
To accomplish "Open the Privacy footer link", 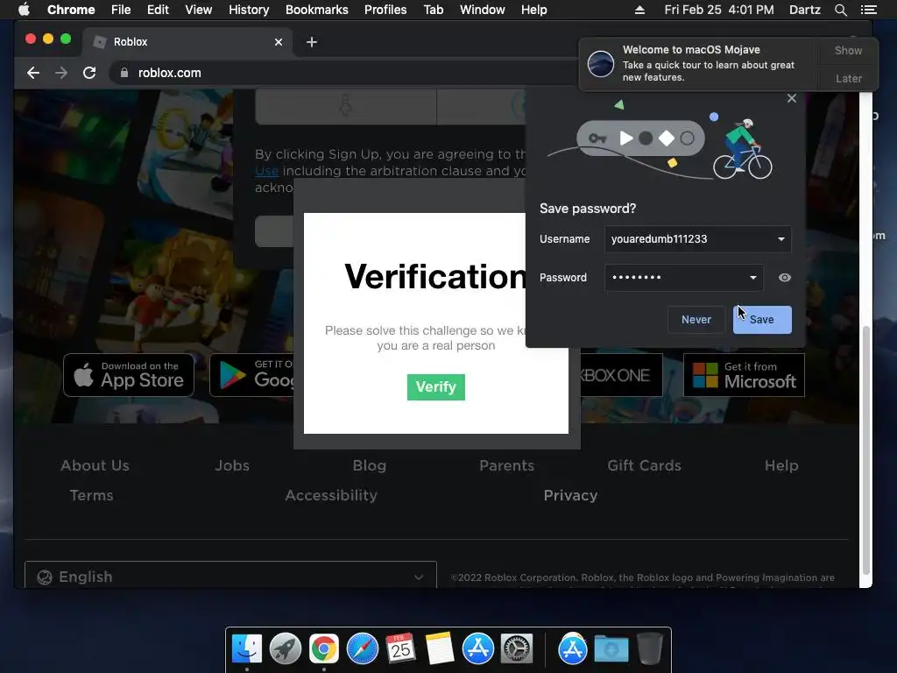I will [x=570, y=495].
